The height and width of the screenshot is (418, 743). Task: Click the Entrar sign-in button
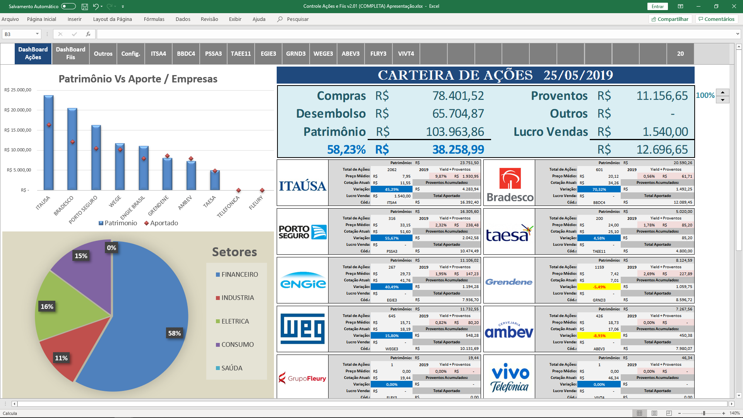(x=657, y=6)
